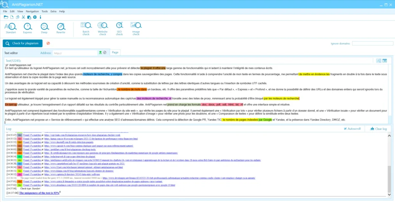Click yellow highlighted 'de mettre en évidence les'

tap(314, 74)
